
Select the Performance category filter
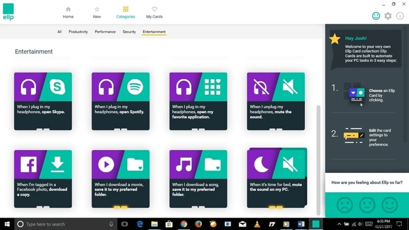tap(105, 32)
